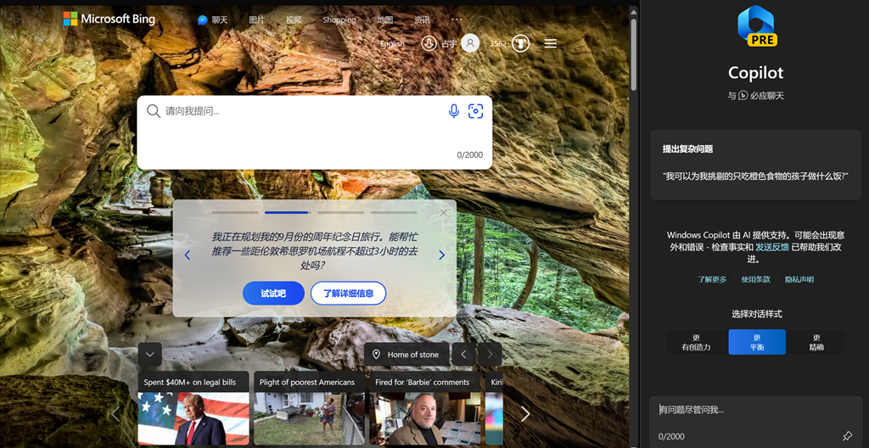This screenshot has height=448, width=869.
Task: Click the Rewards trophy icon
Action: (x=520, y=43)
